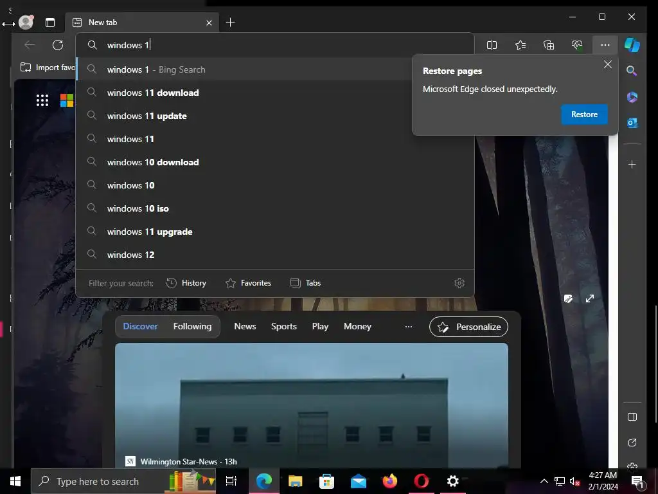Open the app launcher grid icon
The image size is (658, 494).
point(42,100)
